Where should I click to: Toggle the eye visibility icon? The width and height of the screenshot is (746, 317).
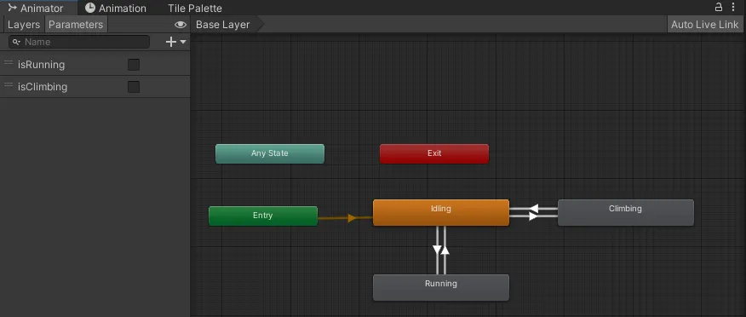181,24
